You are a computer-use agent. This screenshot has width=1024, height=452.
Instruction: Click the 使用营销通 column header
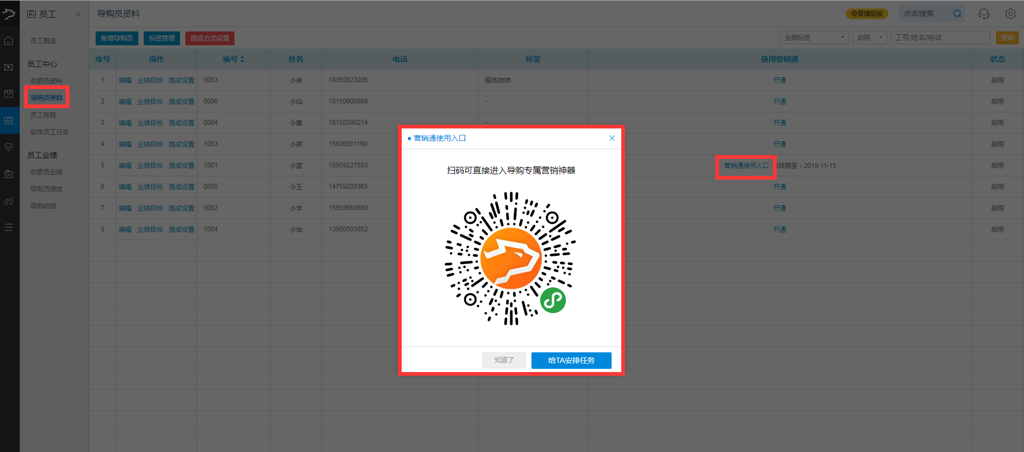pyautogui.click(x=779, y=59)
